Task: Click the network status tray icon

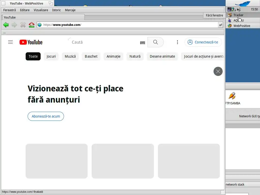Action: (234, 9)
